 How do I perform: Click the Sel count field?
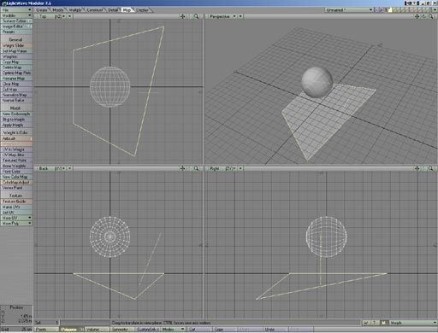tap(46, 323)
